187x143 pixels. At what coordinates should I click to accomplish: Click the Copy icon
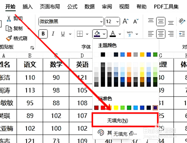[x=9, y=28]
